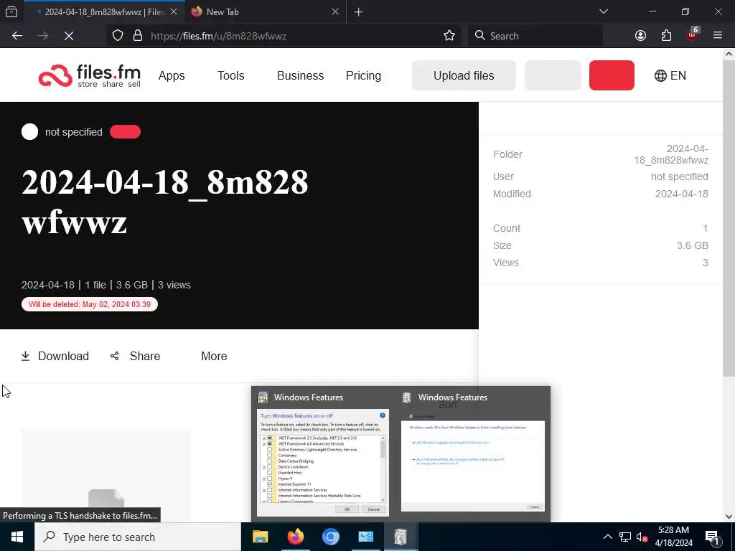Image resolution: width=735 pixels, height=551 pixels.
Task: Open the Apps menu on files.fm
Action: pos(172,75)
